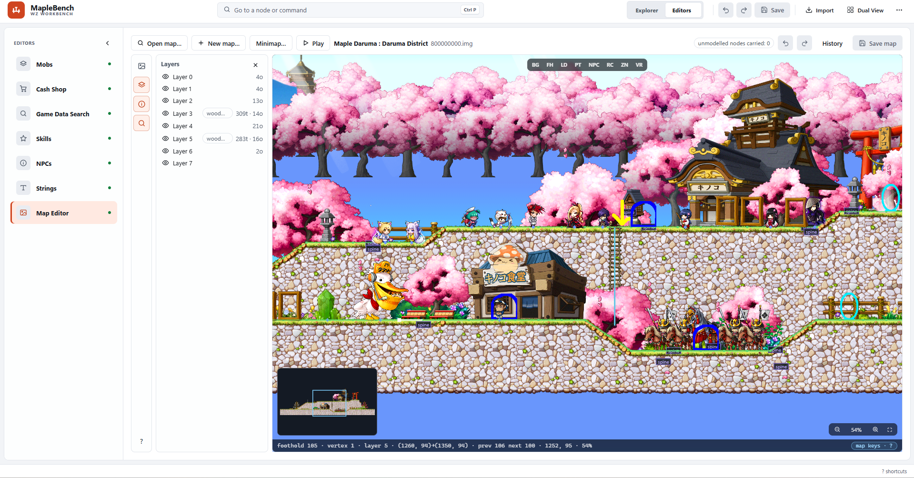This screenshot has width=914, height=478.
Task: Toggle the BG overlay filter
Action: pyautogui.click(x=535, y=65)
